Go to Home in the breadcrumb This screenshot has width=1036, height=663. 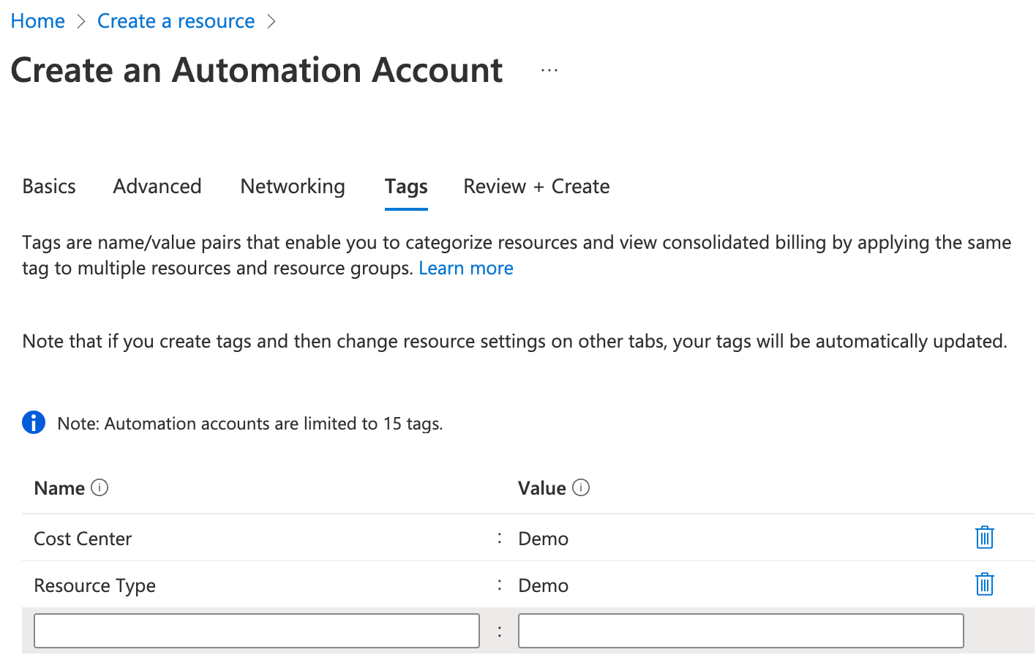click(38, 21)
